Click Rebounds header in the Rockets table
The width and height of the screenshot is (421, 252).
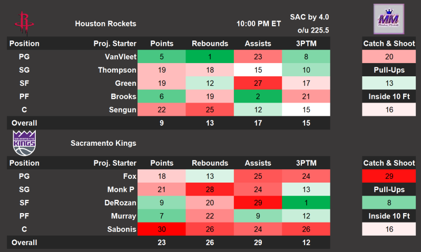[210, 44]
